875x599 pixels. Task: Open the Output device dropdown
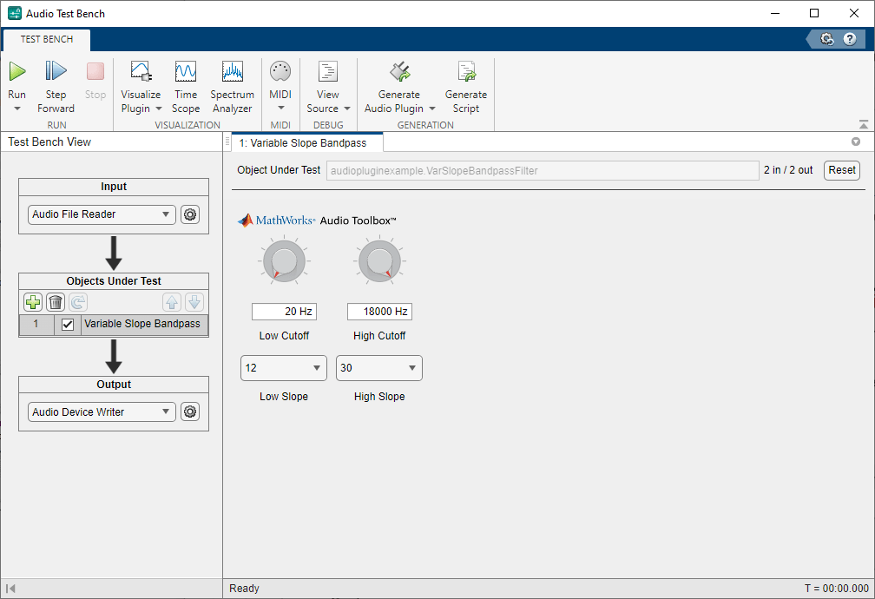tap(102, 412)
